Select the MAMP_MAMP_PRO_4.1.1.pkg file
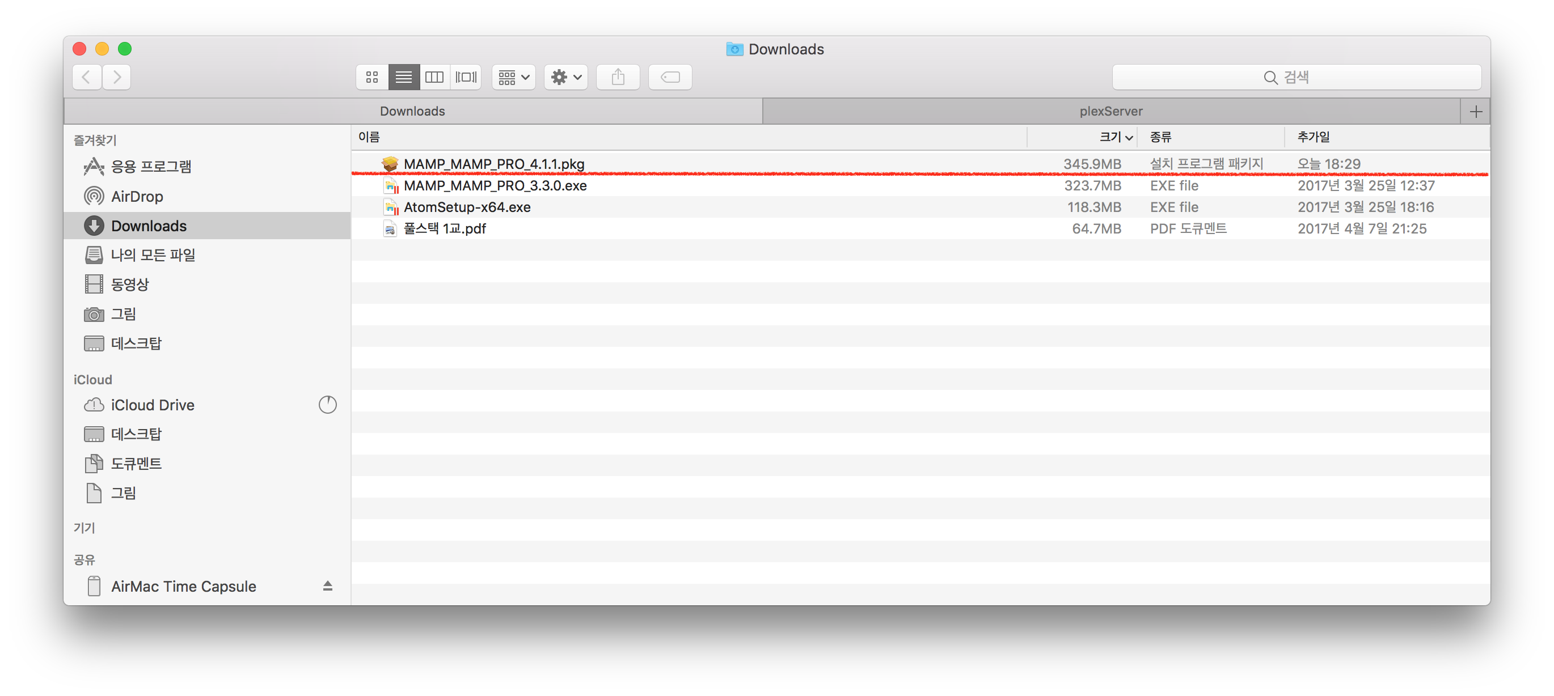The height and width of the screenshot is (696, 1554). pos(920,163)
